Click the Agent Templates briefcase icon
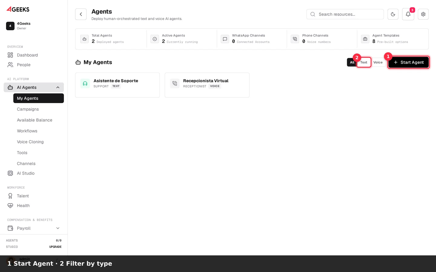The height and width of the screenshot is (272, 436). [x=365, y=39]
